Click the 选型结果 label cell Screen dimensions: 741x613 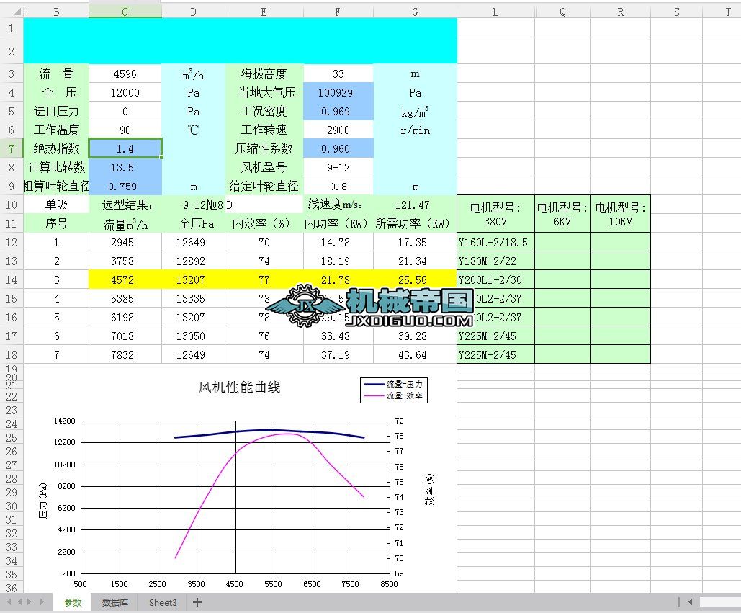click(125, 205)
